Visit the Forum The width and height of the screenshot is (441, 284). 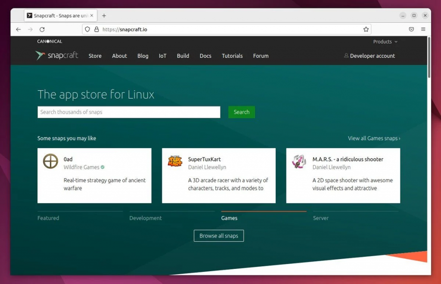click(x=261, y=56)
